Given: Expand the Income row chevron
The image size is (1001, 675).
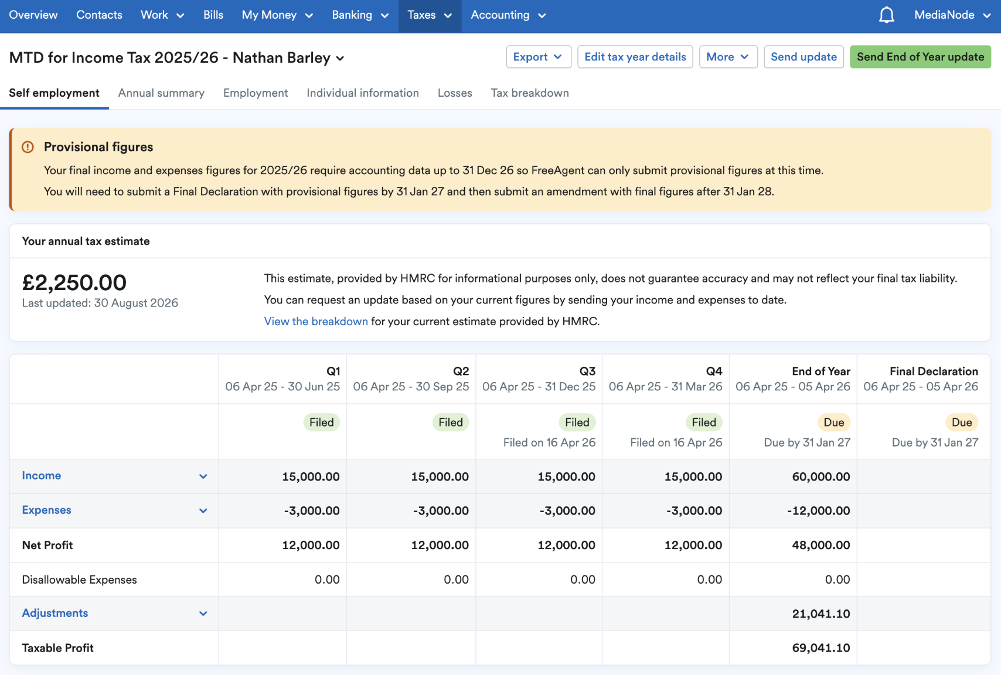Looking at the screenshot, I should pyautogui.click(x=203, y=476).
